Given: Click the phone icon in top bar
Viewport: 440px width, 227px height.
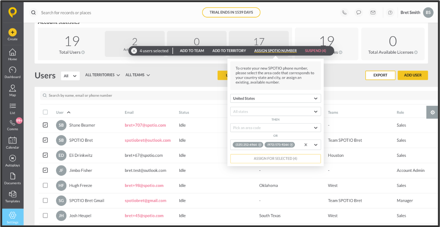Looking at the screenshot, I should 344,13.
